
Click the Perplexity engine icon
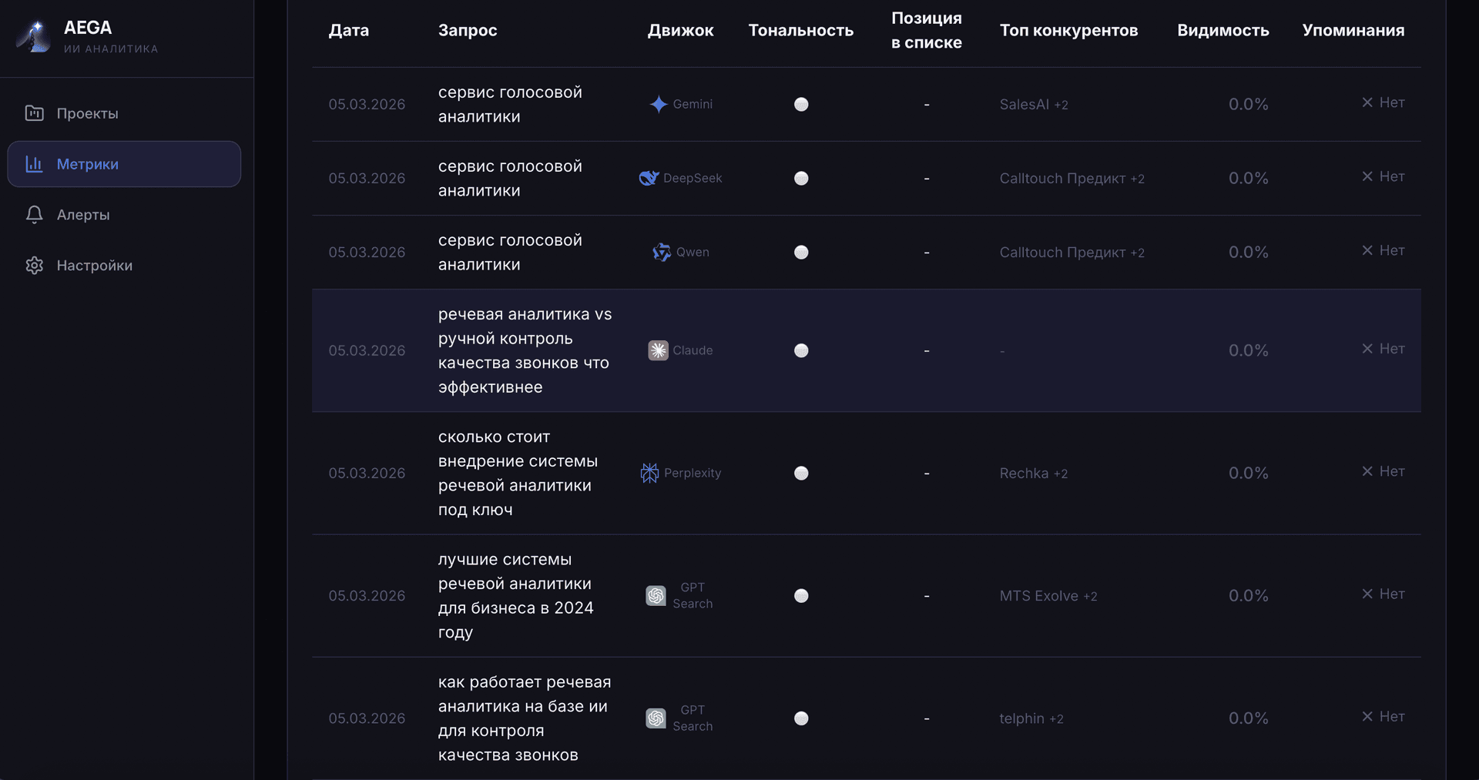coord(649,473)
